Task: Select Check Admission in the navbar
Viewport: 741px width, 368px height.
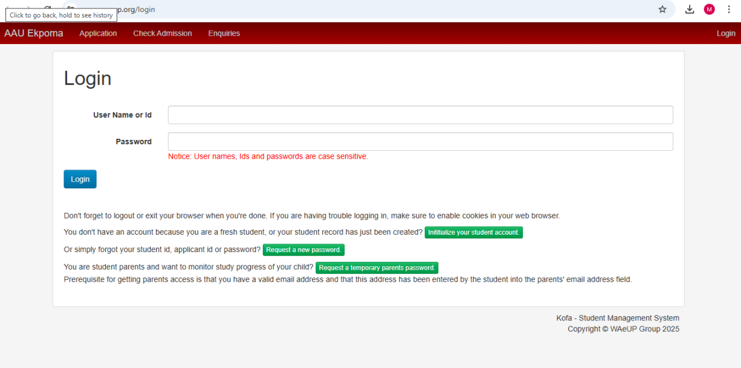Action: pos(162,33)
